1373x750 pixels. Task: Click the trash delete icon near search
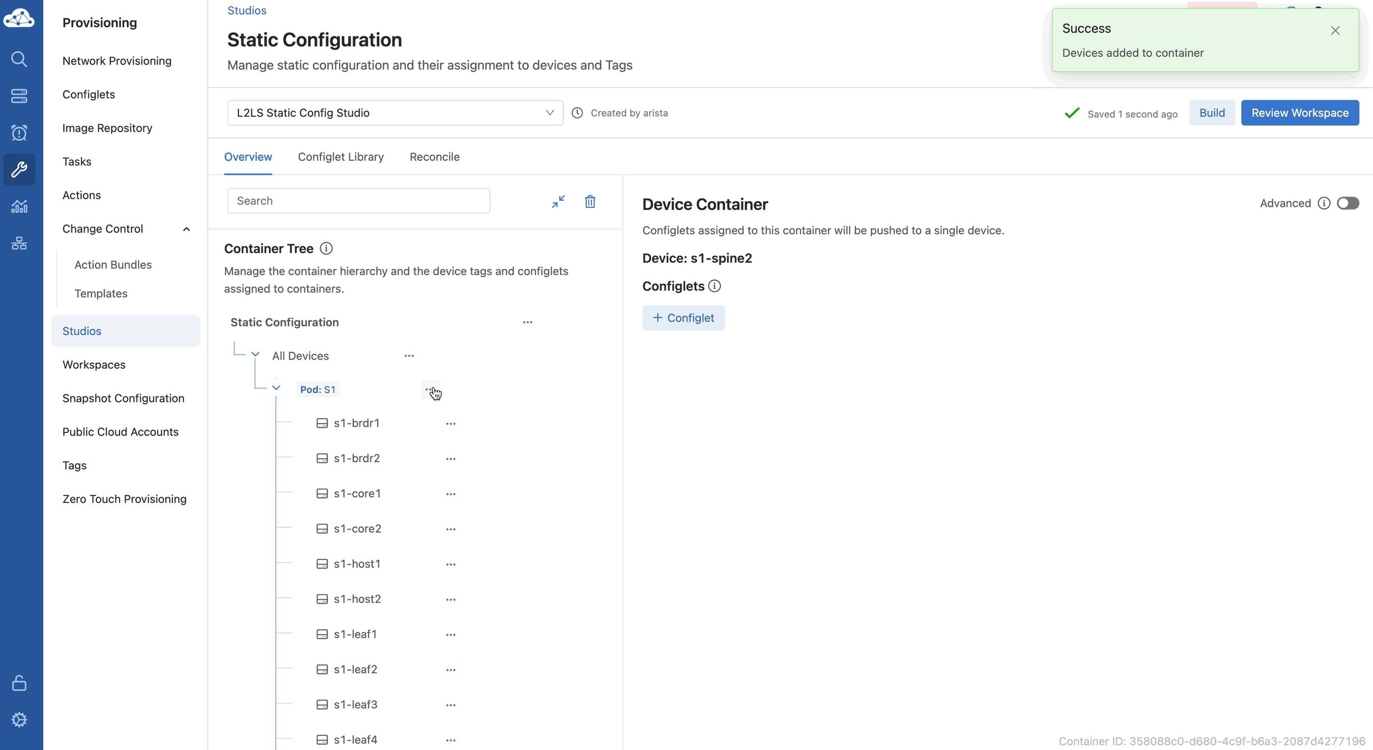click(x=590, y=201)
